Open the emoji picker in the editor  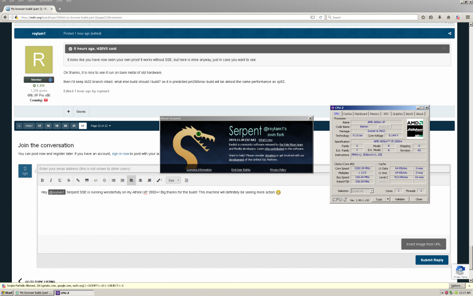[104, 180]
